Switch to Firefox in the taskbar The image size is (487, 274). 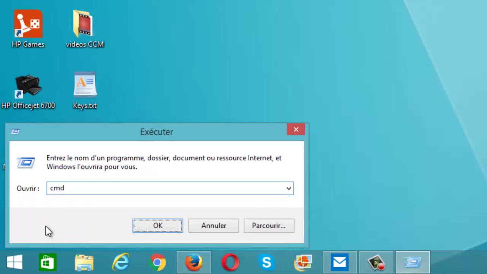click(x=194, y=262)
